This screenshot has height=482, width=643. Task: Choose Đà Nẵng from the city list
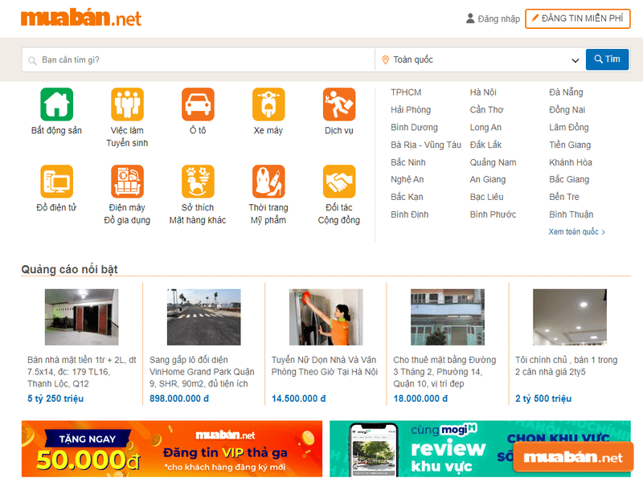(566, 92)
